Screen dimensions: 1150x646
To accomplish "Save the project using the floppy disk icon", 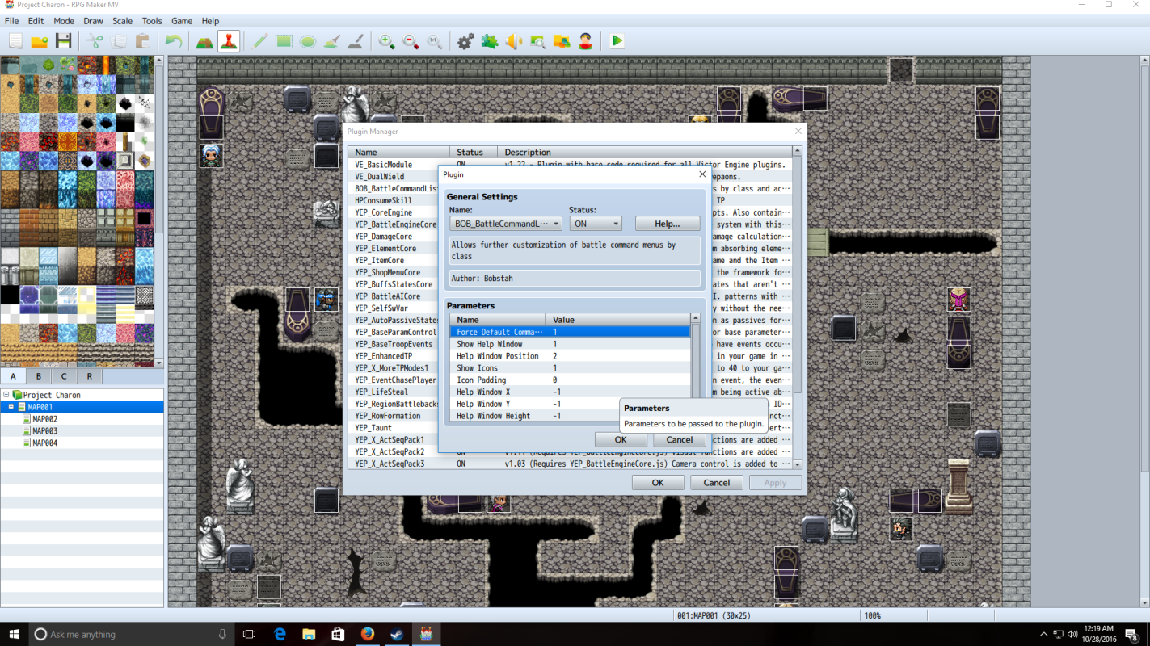I will (64, 41).
